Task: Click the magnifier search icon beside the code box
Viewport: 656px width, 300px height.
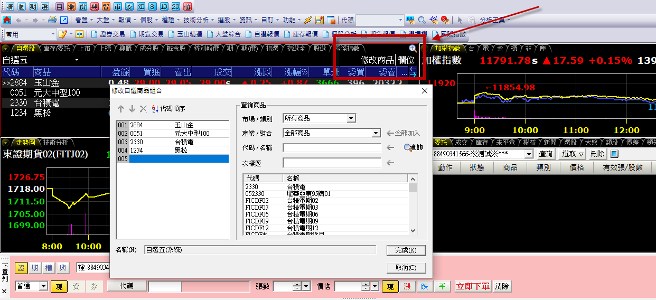Action: pos(422,20)
